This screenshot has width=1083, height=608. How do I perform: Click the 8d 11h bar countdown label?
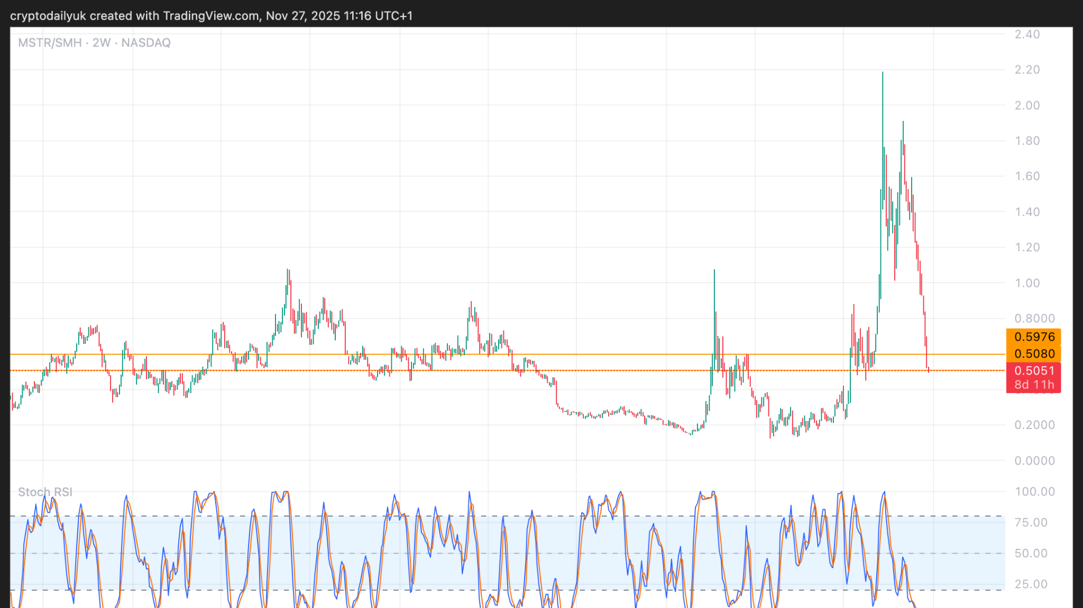[x=1034, y=385]
